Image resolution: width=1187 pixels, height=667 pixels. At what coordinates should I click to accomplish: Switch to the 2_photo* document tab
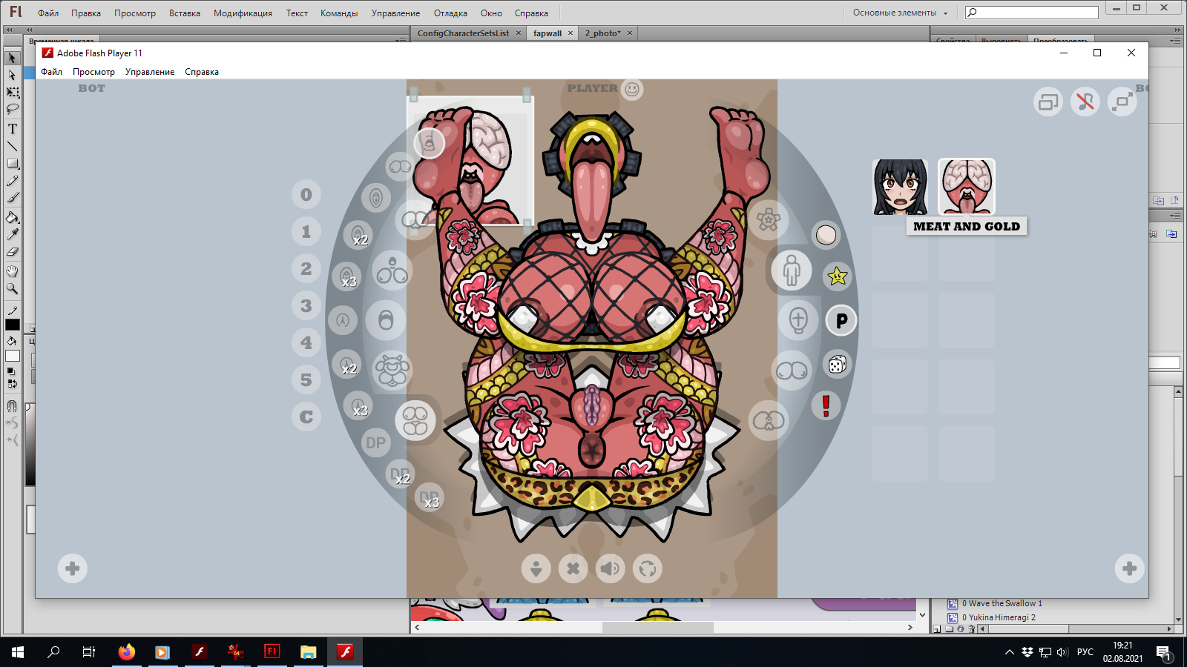pyautogui.click(x=602, y=33)
